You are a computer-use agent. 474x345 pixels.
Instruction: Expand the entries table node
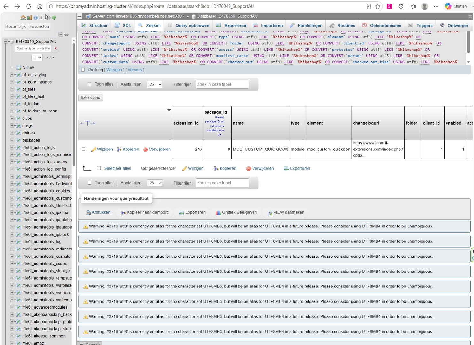pos(12,133)
